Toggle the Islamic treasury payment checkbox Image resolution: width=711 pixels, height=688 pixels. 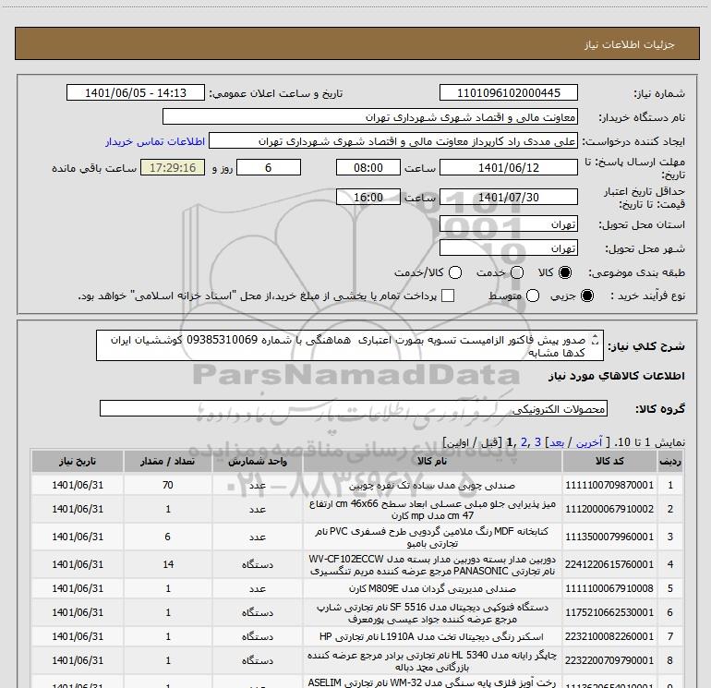(x=448, y=296)
